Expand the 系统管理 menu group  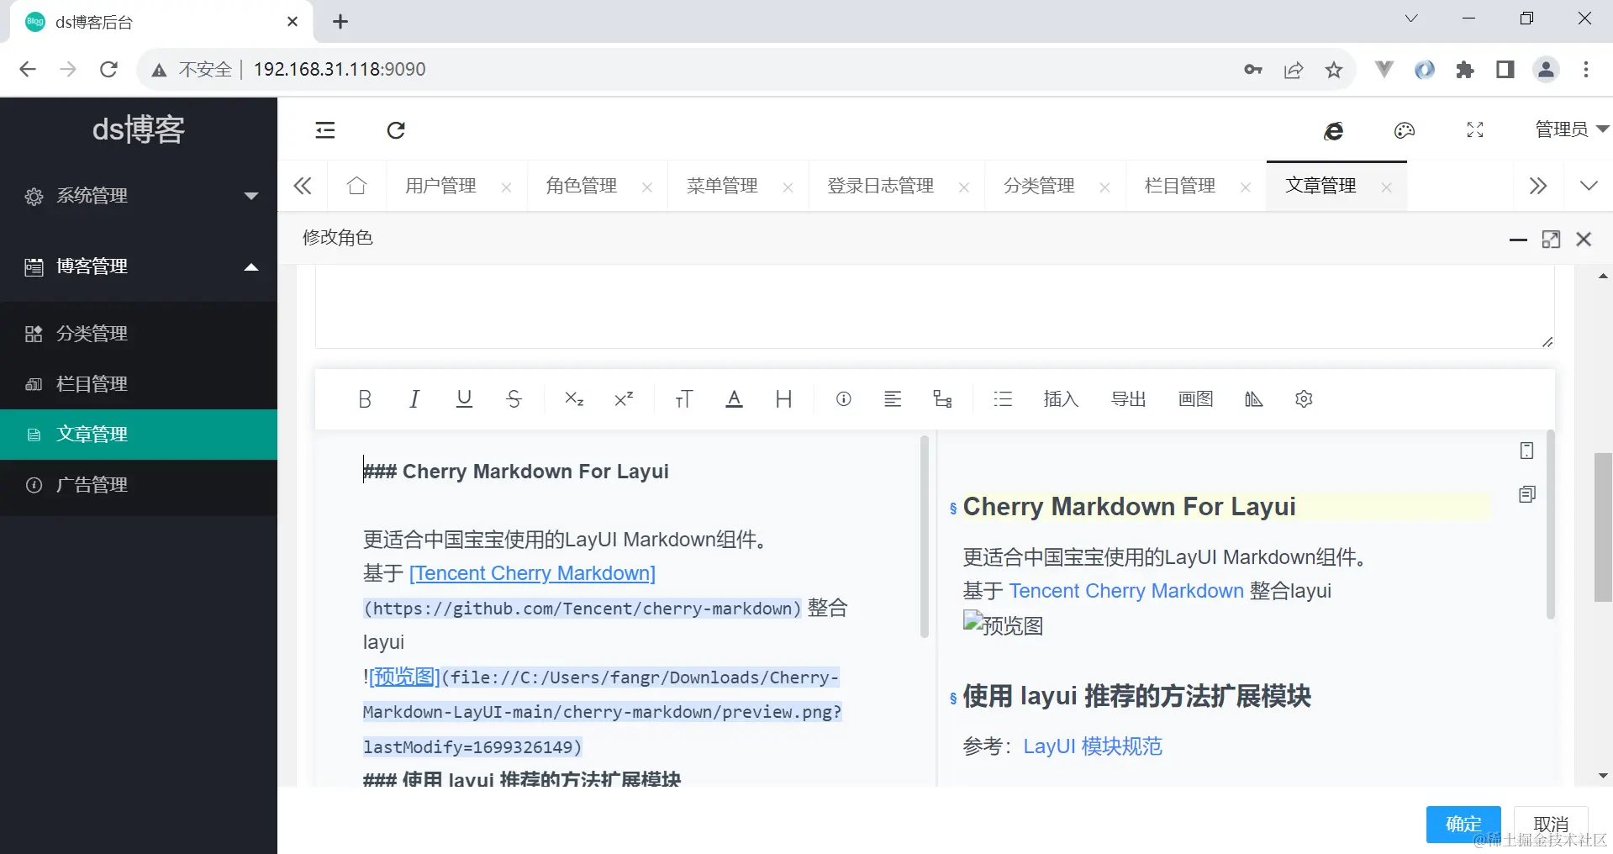pyautogui.click(x=139, y=196)
